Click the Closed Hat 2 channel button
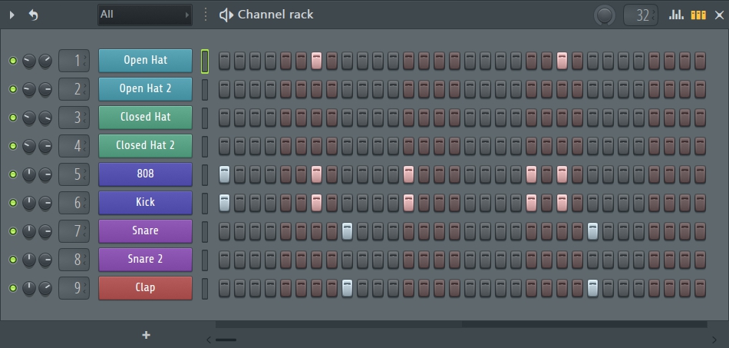The image size is (729, 348). 145,146
